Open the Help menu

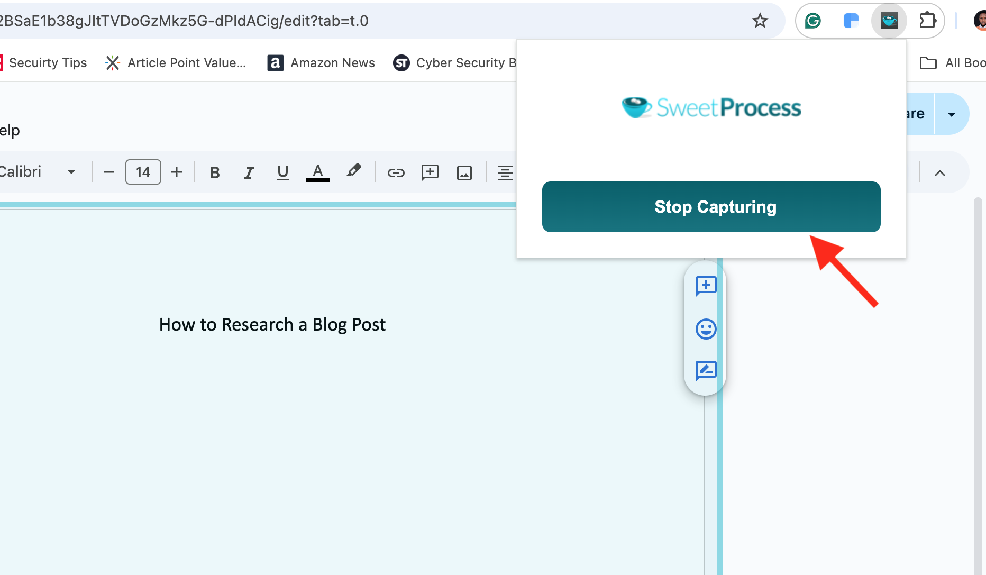[10, 130]
